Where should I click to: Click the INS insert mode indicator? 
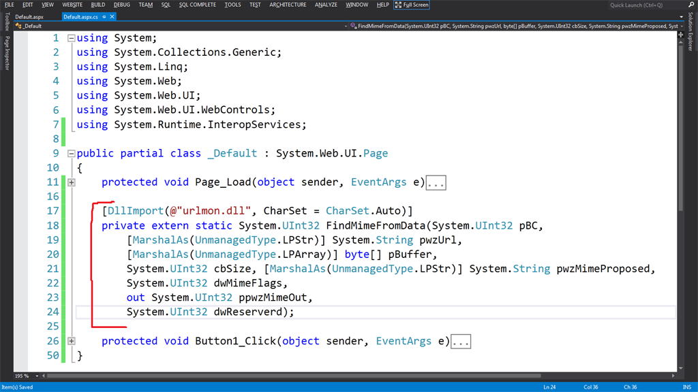tap(687, 387)
